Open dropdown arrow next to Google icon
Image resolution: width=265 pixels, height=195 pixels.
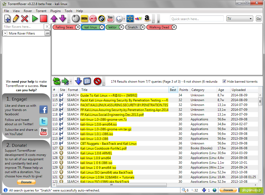tap(124, 19)
